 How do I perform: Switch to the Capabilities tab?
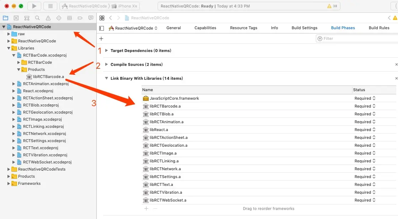click(205, 28)
